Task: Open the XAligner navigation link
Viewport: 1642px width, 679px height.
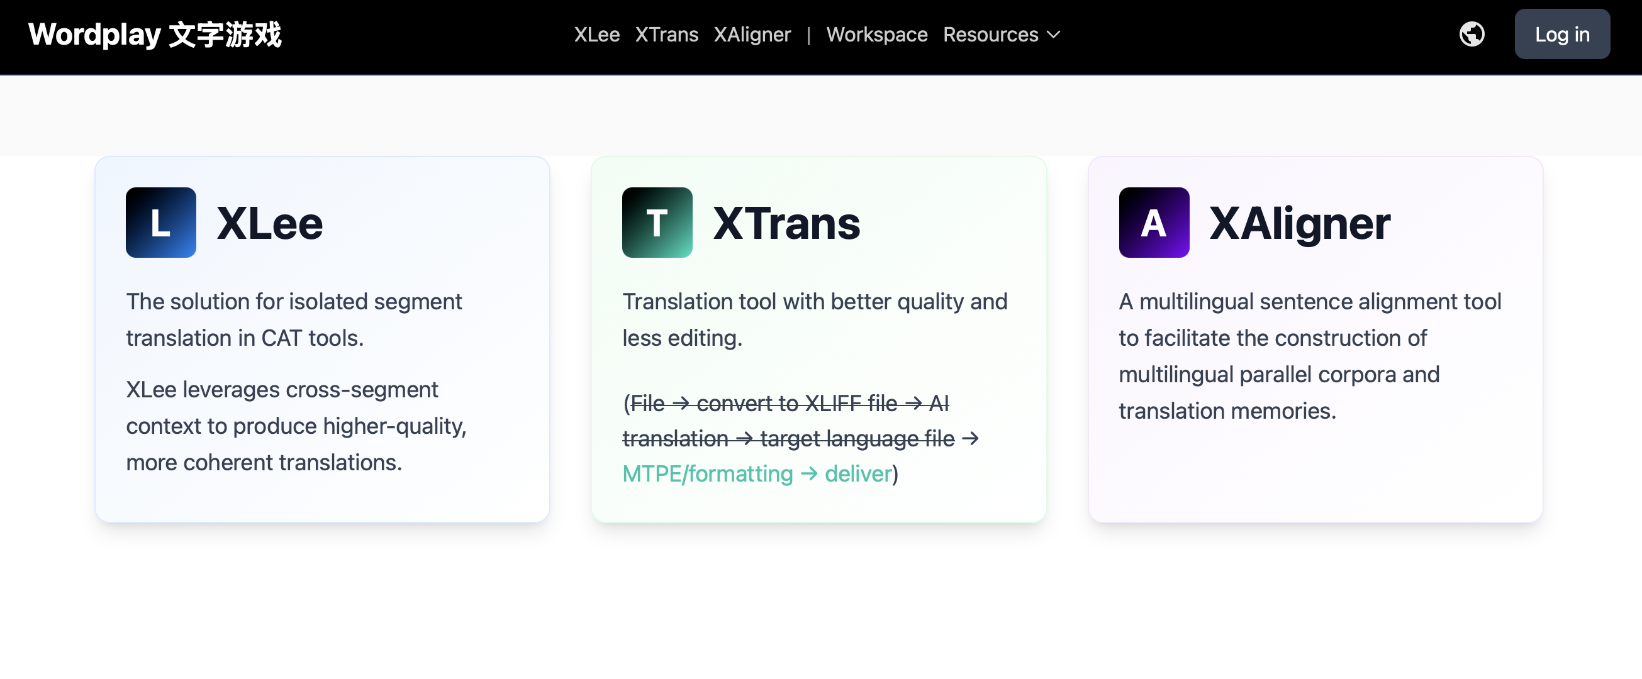Action: [752, 35]
